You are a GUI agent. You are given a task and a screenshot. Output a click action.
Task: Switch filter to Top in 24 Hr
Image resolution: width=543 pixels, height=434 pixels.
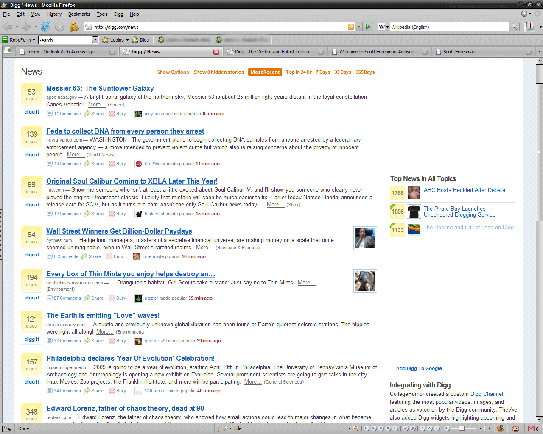[x=298, y=72]
